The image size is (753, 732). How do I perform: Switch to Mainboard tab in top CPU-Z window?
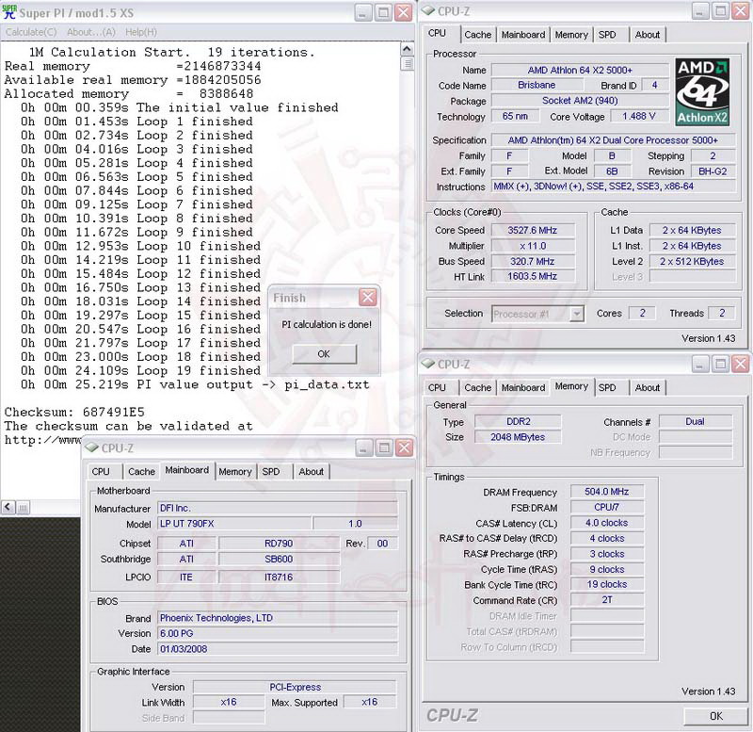pos(523,35)
